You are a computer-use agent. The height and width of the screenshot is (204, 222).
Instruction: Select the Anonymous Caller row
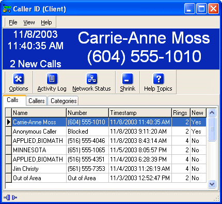109,132
